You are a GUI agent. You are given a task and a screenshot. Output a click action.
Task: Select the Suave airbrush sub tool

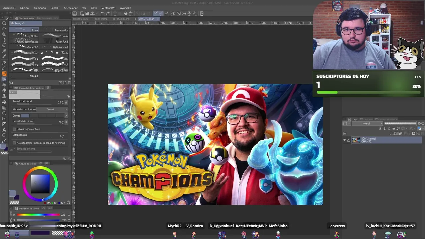click(24, 30)
